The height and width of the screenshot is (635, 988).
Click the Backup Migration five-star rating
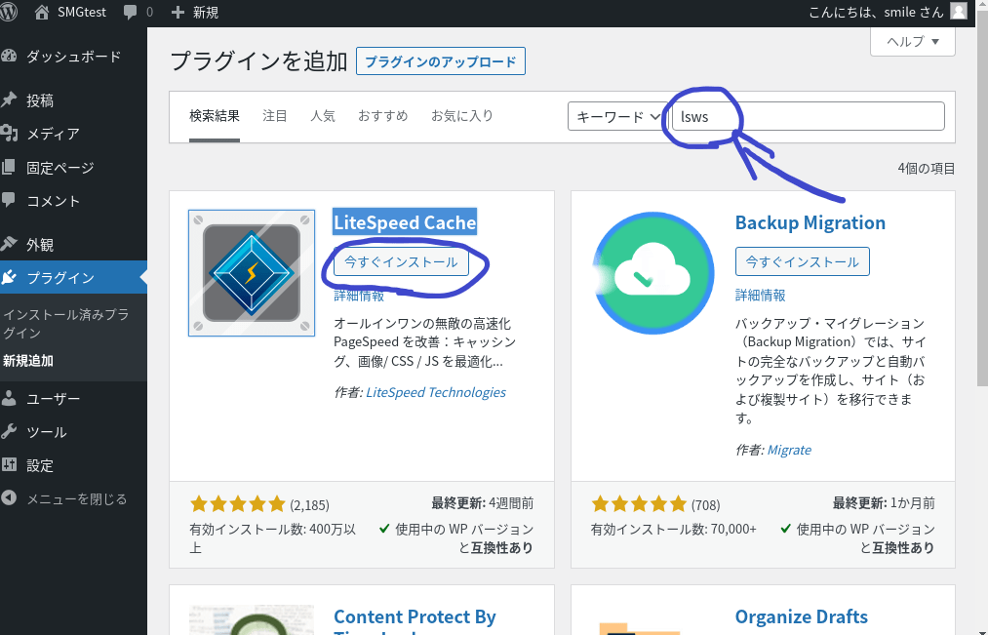639,504
